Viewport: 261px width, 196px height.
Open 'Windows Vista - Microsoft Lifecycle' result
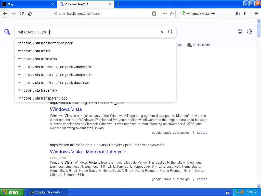pyautogui.click(x=88, y=152)
